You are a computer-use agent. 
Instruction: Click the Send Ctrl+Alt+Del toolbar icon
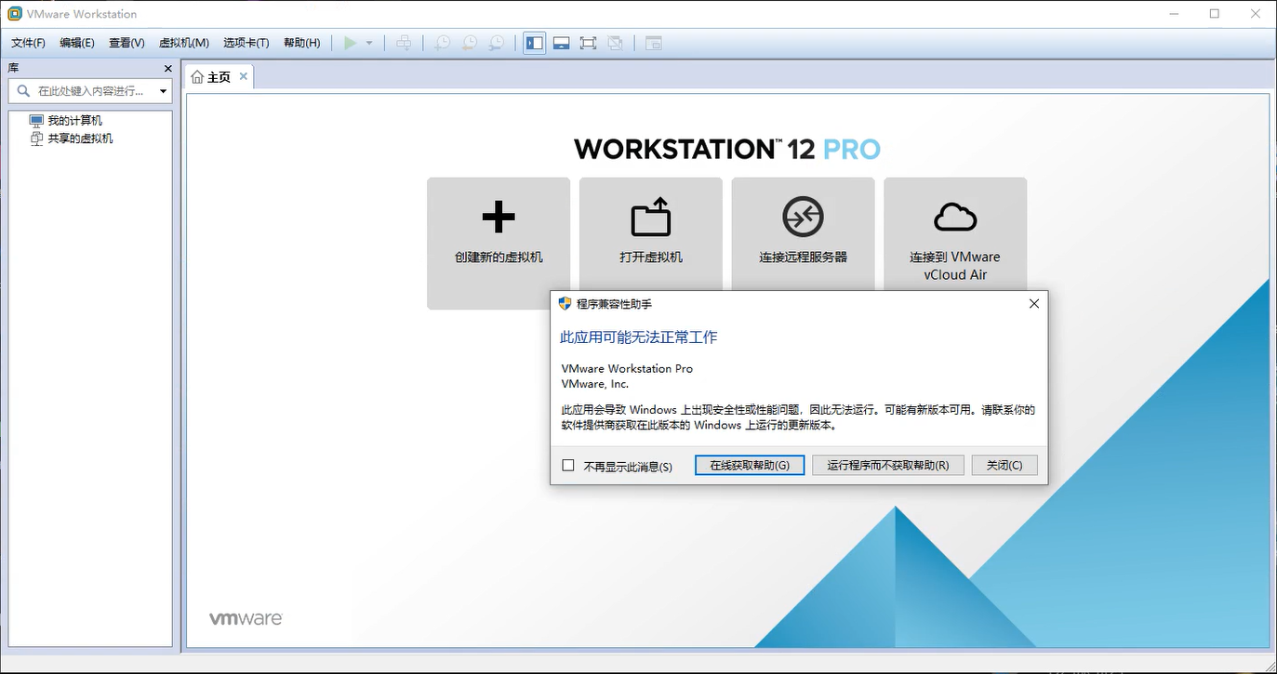tap(404, 43)
